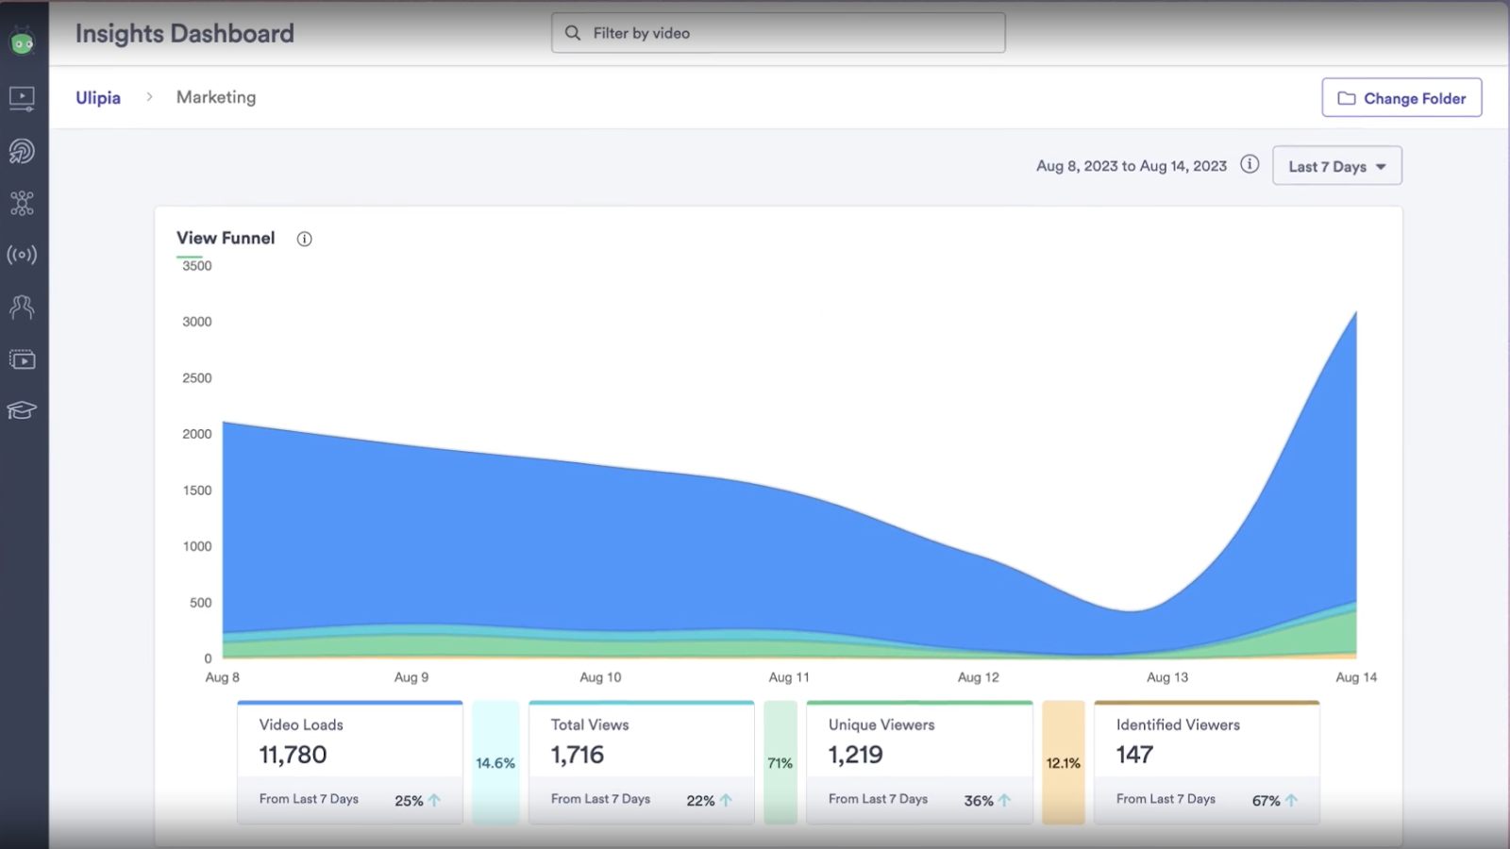1510x849 pixels.
Task: Click the Change Folder button
Action: tap(1401, 98)
